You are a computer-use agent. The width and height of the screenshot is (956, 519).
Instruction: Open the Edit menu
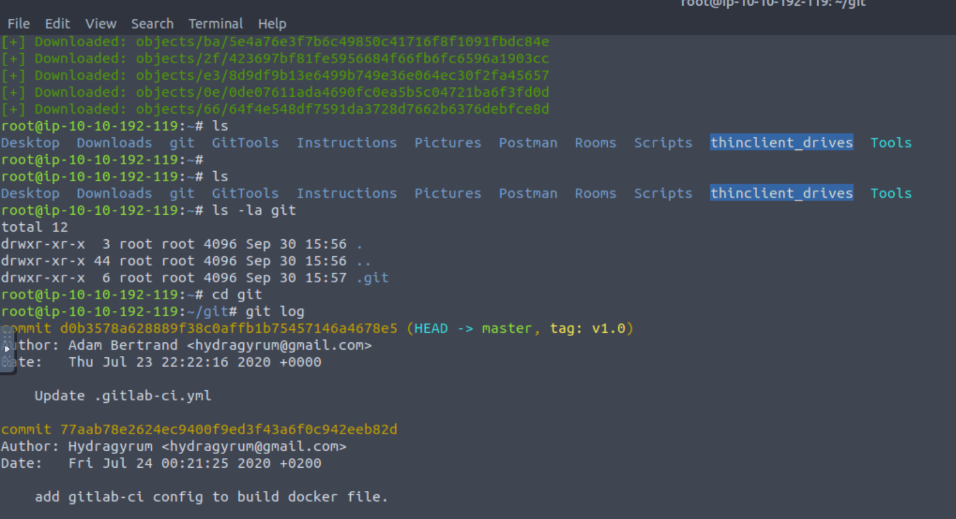click(58, 24)
